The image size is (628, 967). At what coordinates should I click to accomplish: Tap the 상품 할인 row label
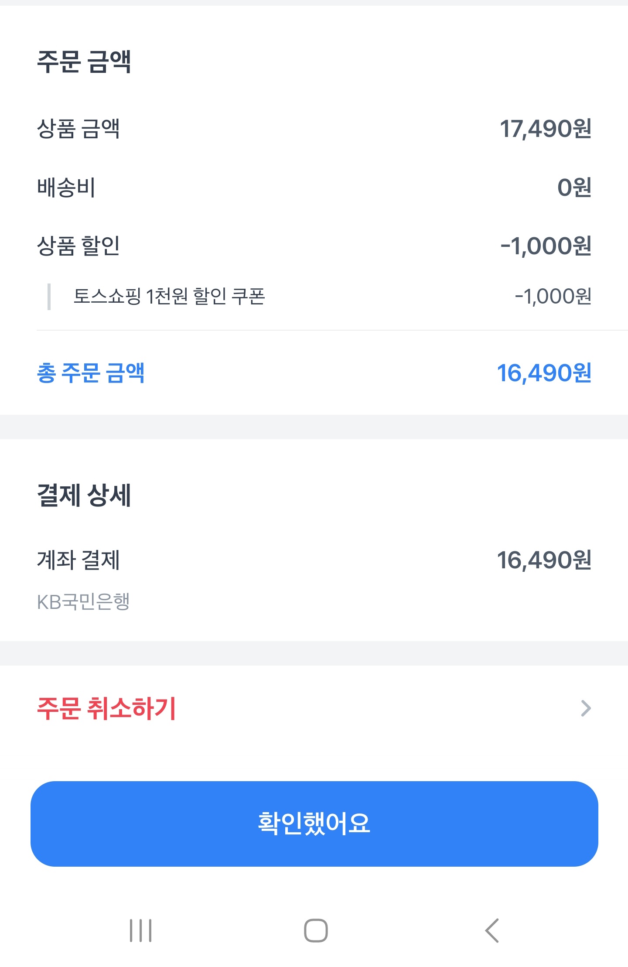(x=78, y=246)
